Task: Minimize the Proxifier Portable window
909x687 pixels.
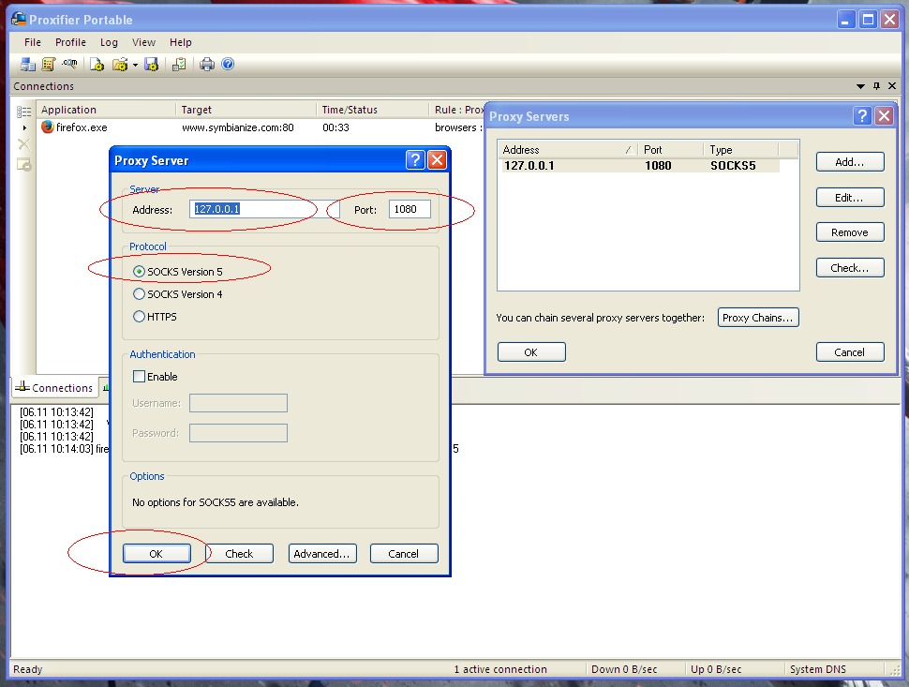Action: pos(846,20)
